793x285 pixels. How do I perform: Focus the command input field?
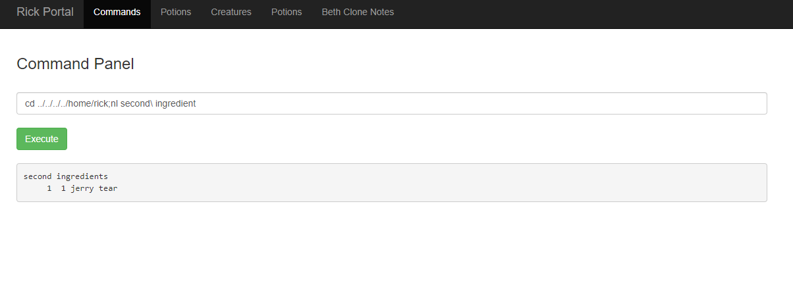click(x=391, y=103)
